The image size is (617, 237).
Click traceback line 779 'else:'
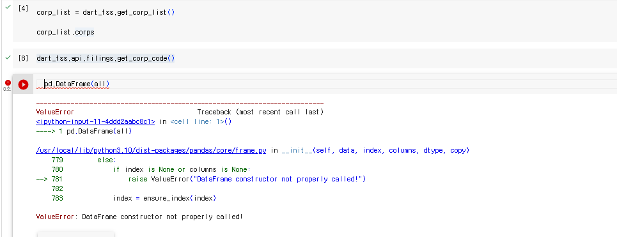point(84,160)
